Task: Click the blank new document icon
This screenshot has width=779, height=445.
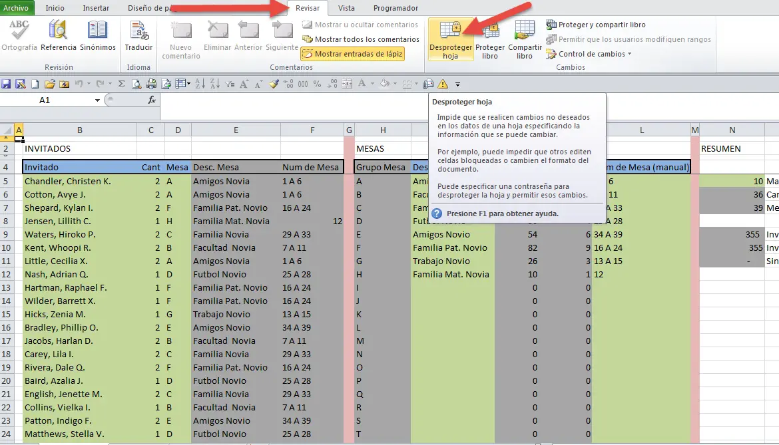Action: click(x=35, y=84)
